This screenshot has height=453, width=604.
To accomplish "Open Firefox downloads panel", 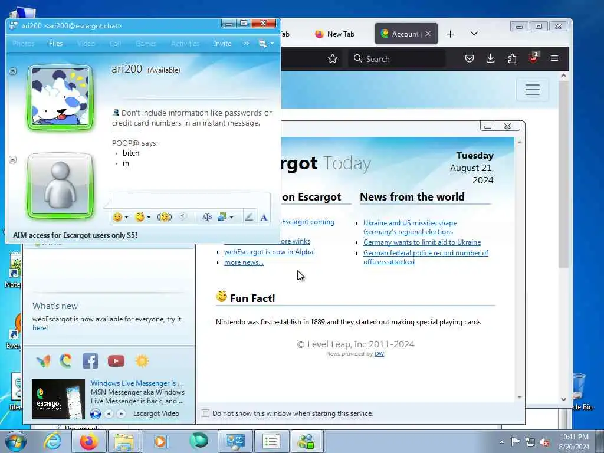I will click(x=490, y=58).
